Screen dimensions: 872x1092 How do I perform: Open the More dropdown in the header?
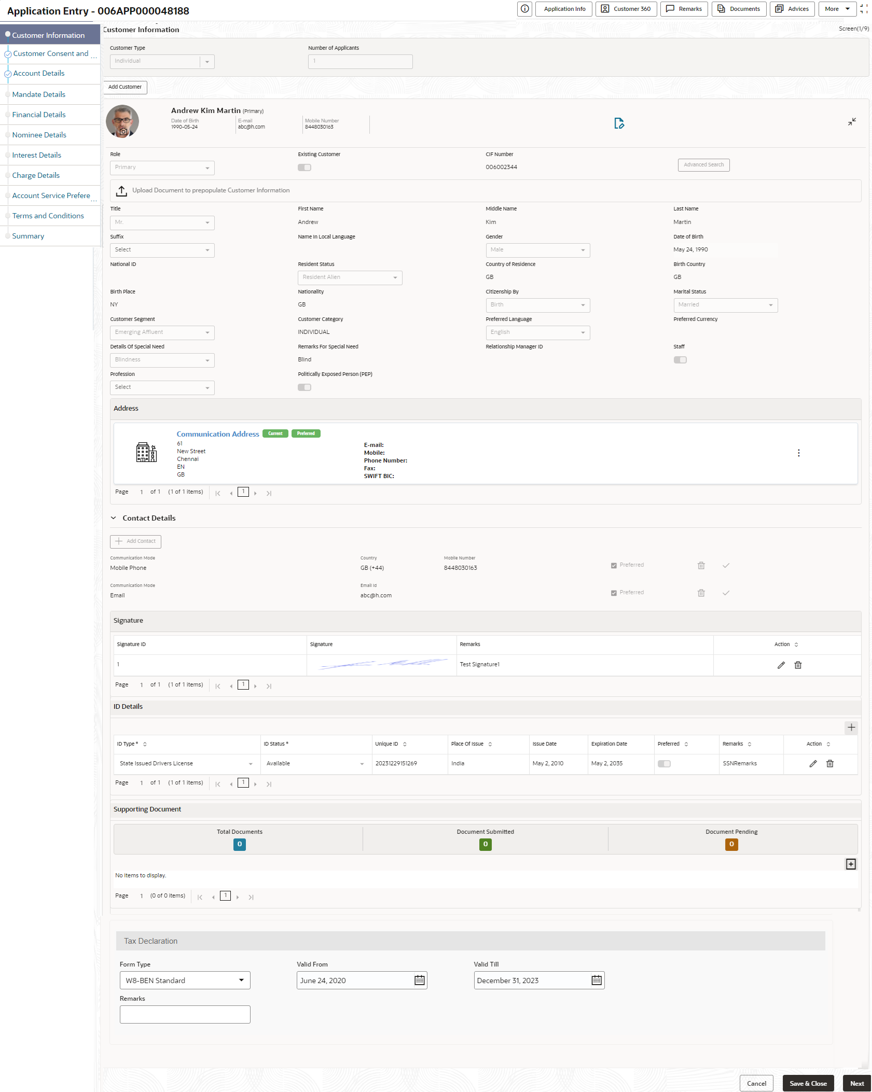click(837, 9)
